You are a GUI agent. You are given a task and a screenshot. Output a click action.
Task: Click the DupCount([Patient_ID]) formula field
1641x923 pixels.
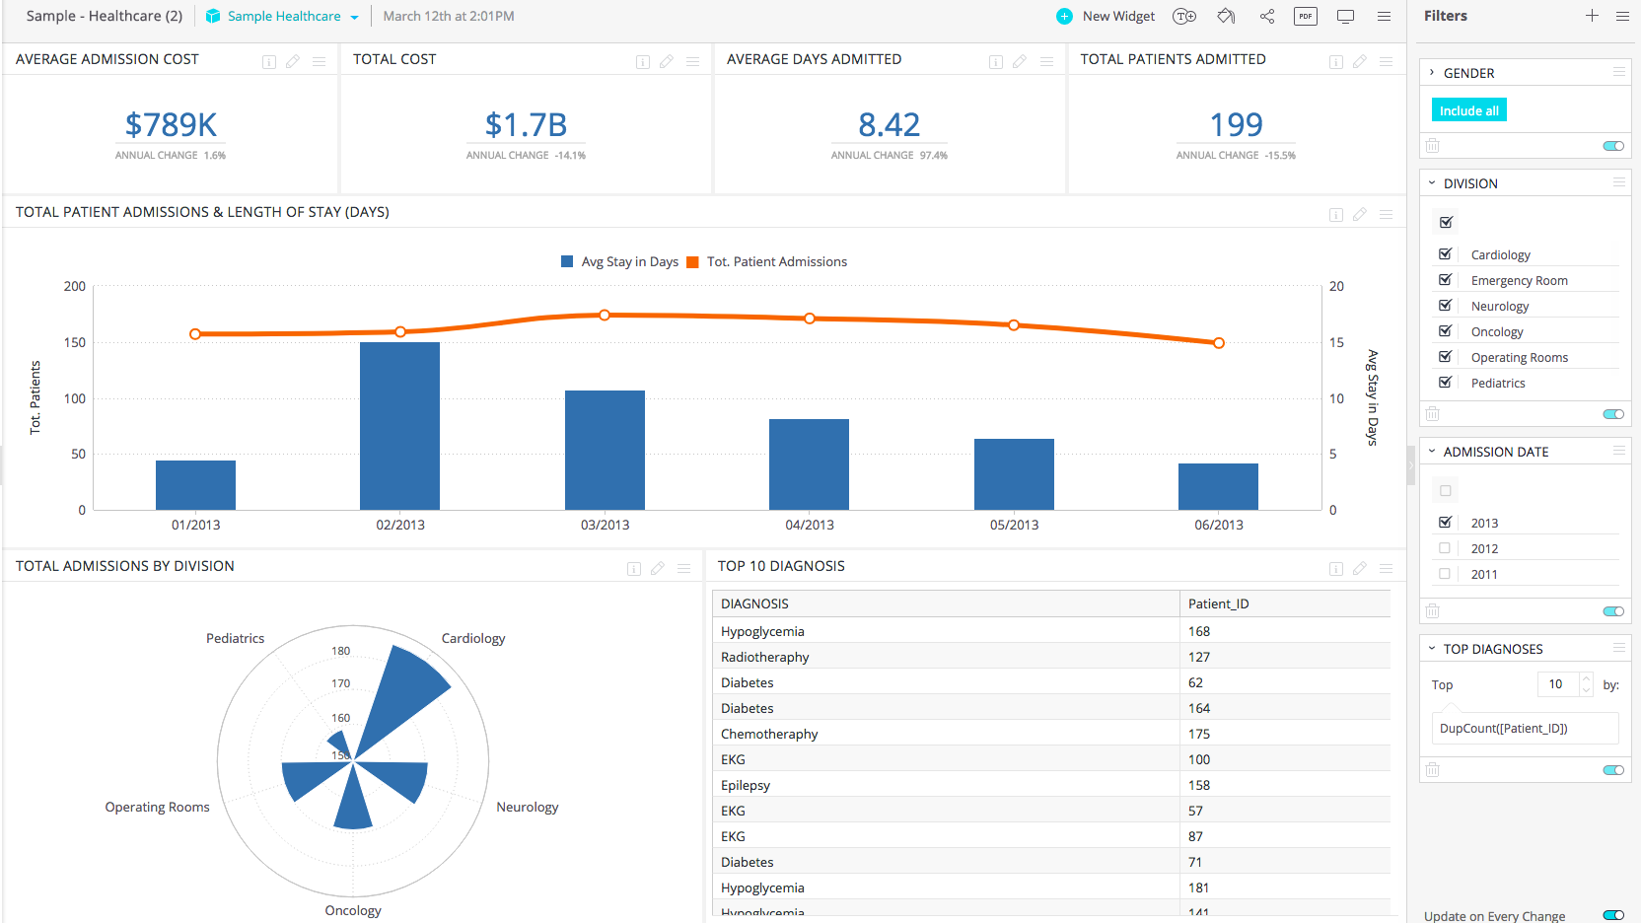pos(1524,728)
